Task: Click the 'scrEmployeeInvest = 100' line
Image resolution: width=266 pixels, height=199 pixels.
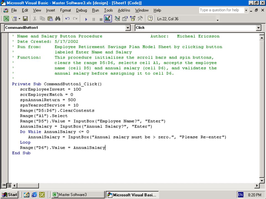Action: [50, 89]
